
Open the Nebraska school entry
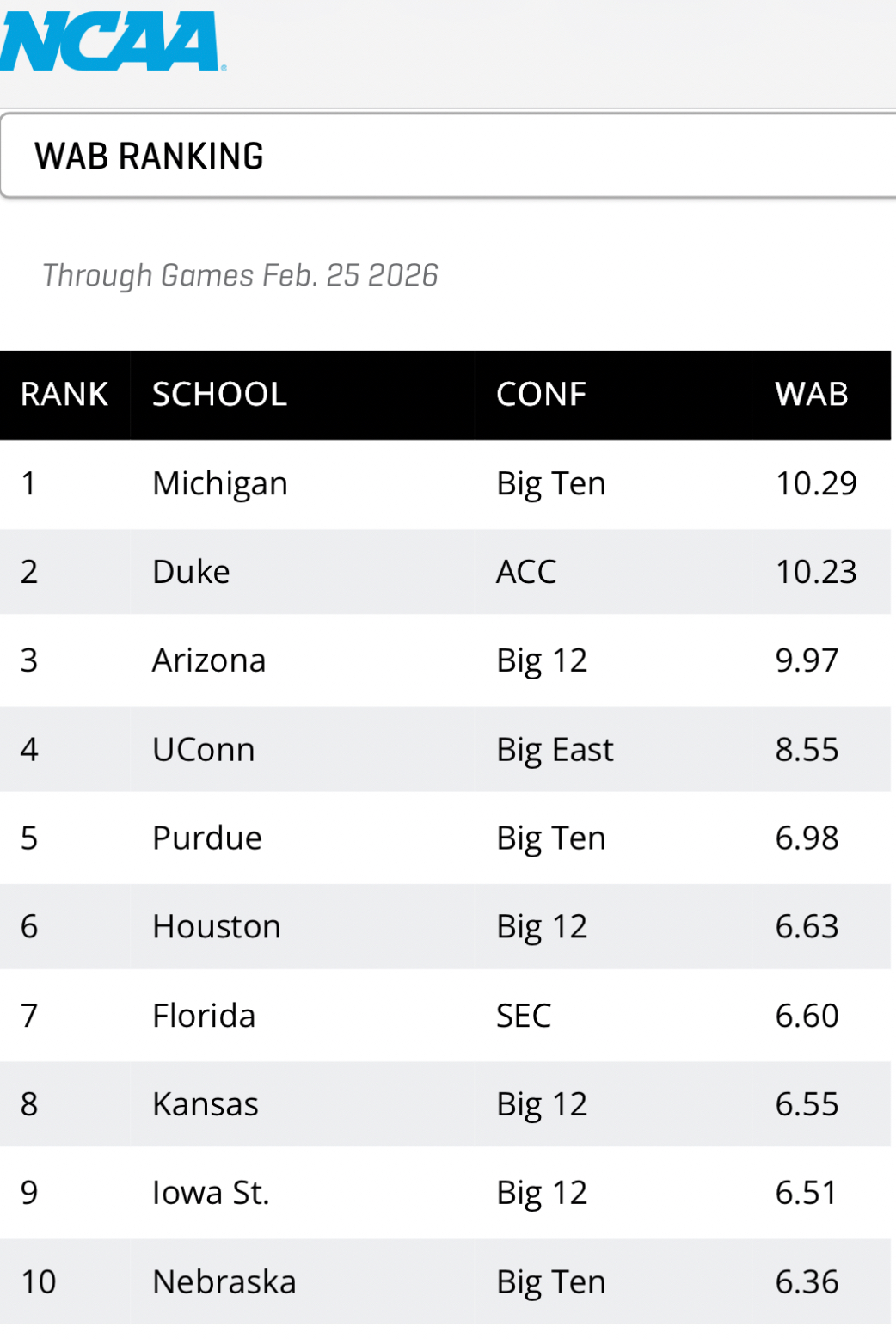[224, 1282]
